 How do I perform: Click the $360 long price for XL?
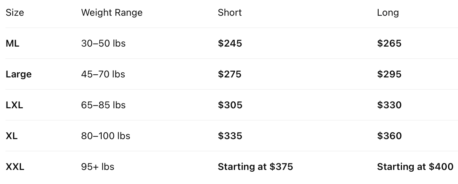(389, 136)
